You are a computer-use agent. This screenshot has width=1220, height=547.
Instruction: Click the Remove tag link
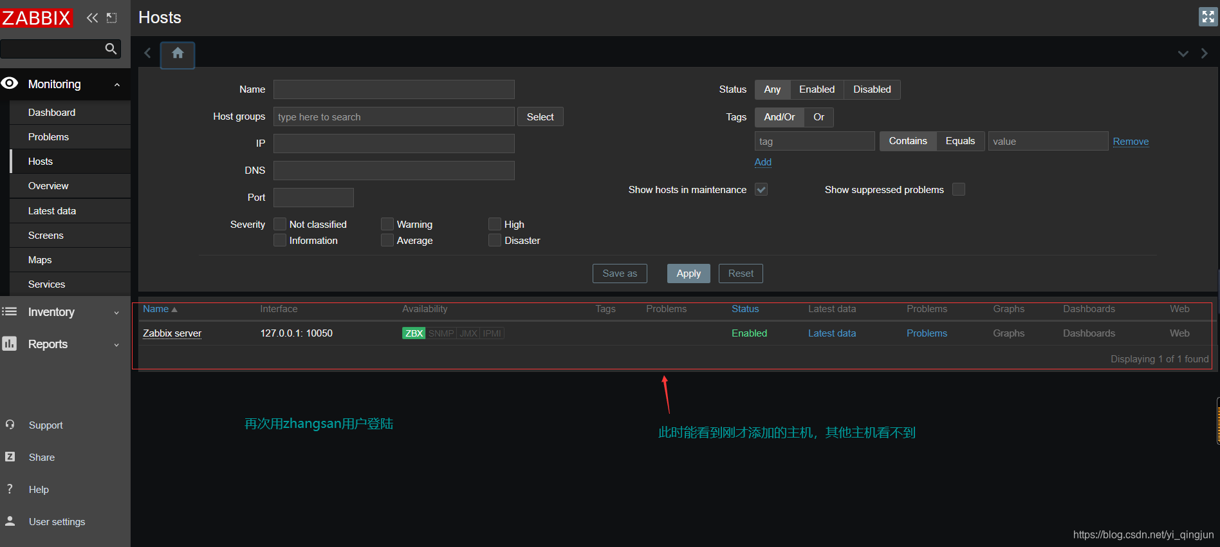pyautogui.click(x=1131, y=142)
